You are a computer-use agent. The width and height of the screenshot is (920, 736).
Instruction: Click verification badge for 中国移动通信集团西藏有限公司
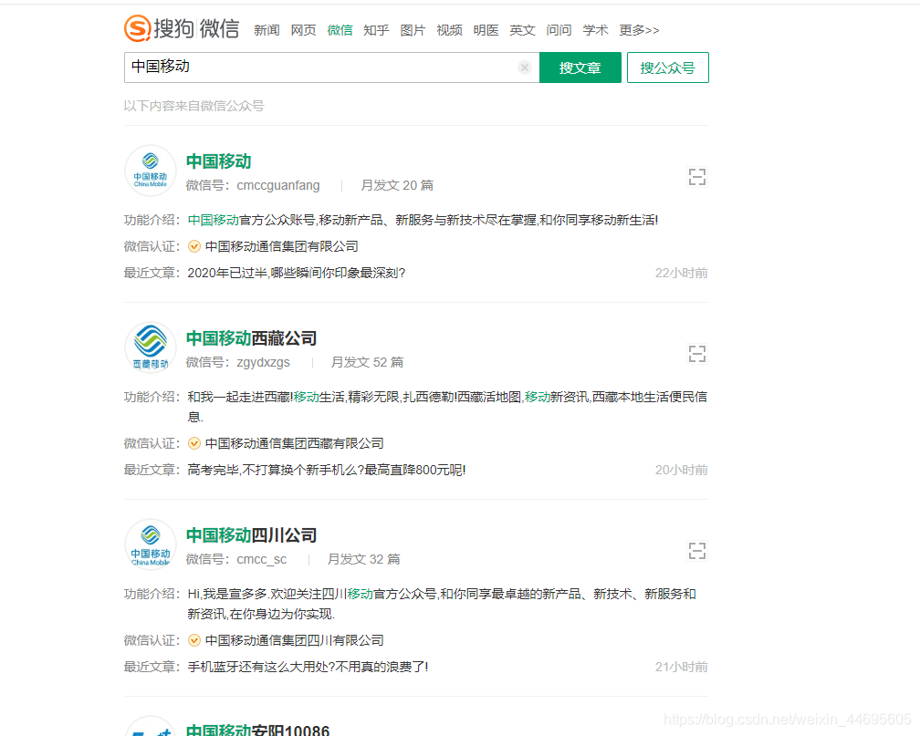pyautogui.click(x=194, y=443)
